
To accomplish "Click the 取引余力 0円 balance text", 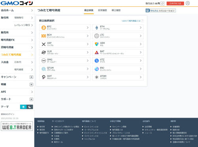I will click(x=152, y=4).
